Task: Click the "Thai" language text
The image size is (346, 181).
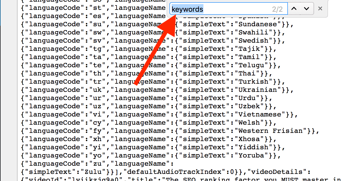Action: (247, 73)
